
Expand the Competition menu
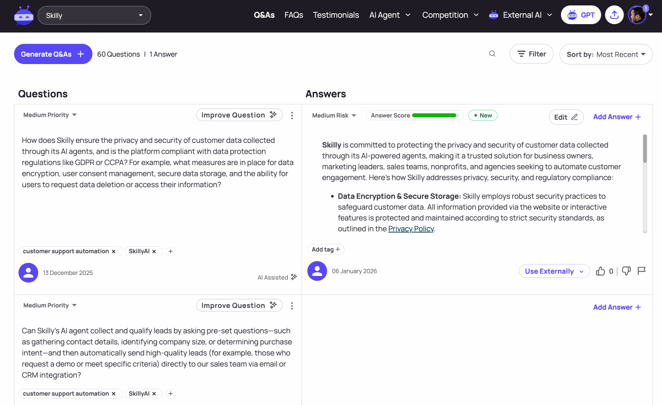[451, 15]
